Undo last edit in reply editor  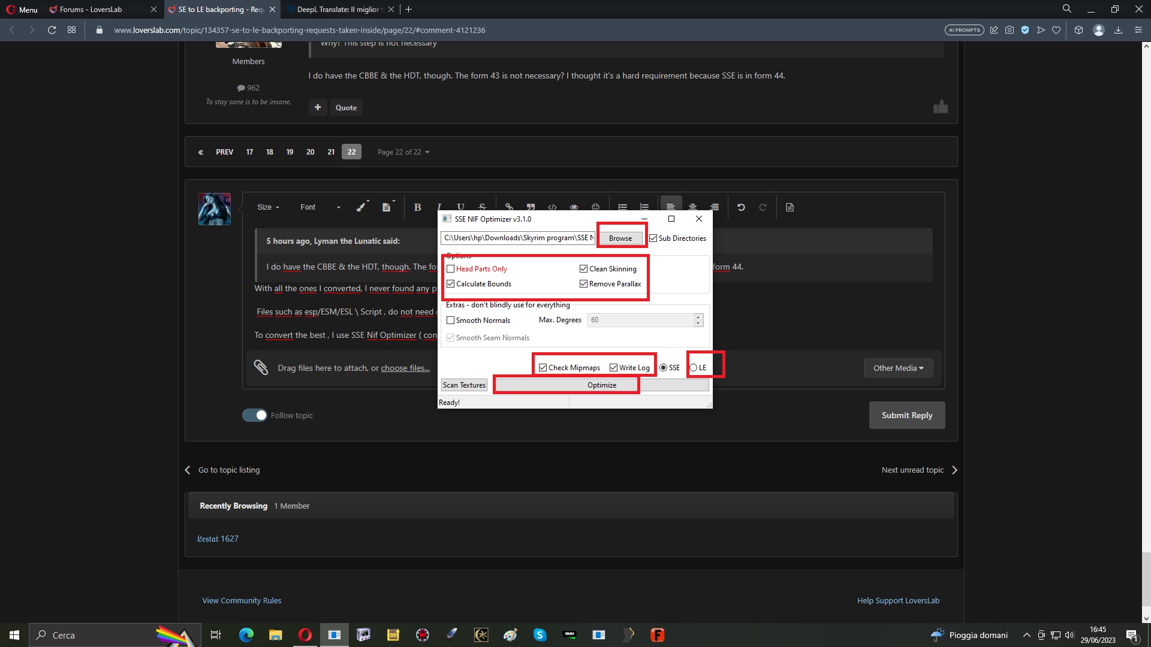tap(741, 207)
